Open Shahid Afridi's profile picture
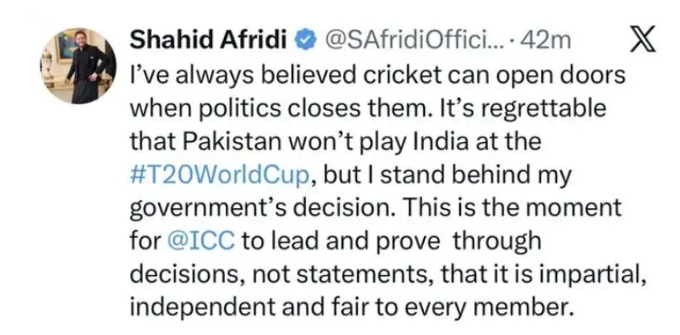This screenshot has width=680, height=335. pos(79,66)
